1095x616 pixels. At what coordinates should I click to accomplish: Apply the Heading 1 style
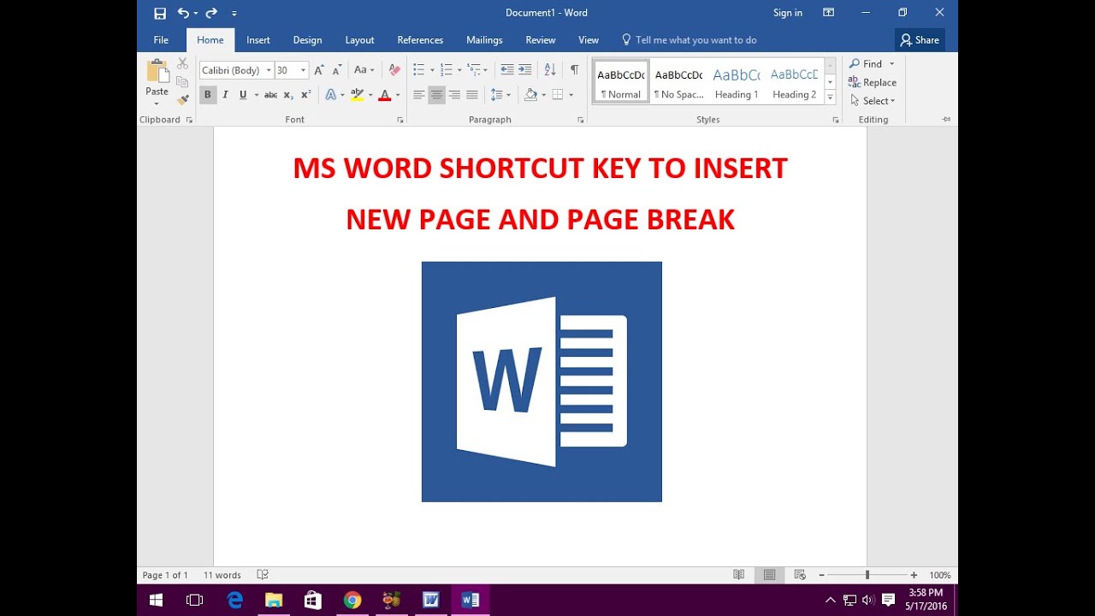pos(737,82)
